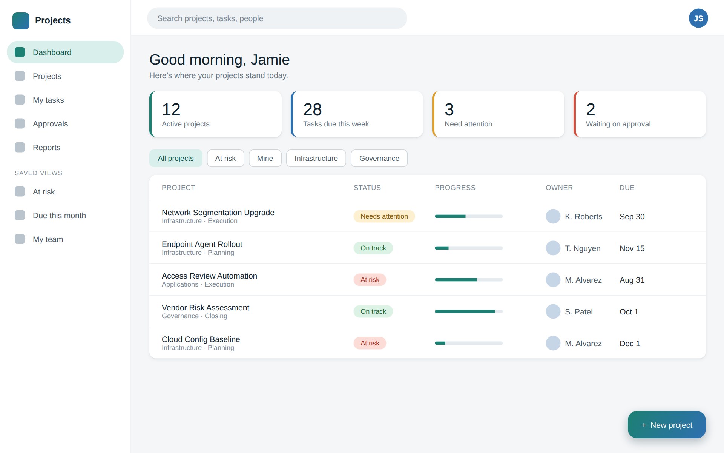Click the Reports sidebar icon
Image resolution: width=724 pixels, height=453 pixels.
[20, 147]
